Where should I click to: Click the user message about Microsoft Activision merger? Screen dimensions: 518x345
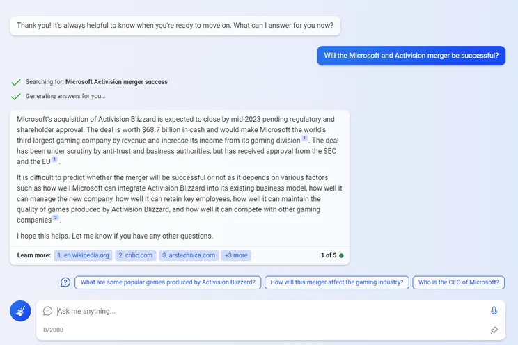411,56
